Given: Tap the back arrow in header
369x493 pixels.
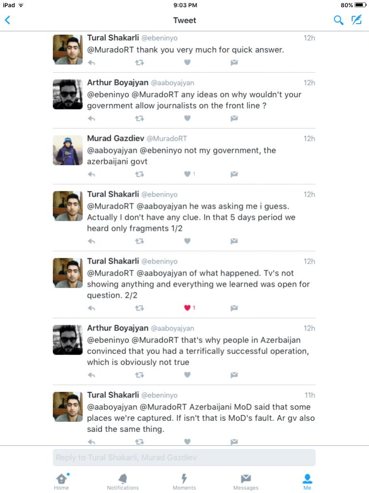Looking at the screenshot, I should pyautogui.click(x=8, y=20).
